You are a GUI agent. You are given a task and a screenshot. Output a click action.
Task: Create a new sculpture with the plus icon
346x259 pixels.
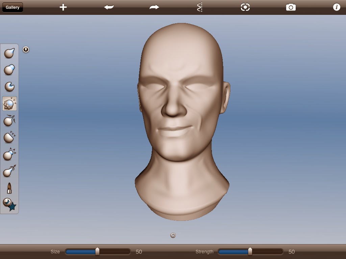pos(63,7)
